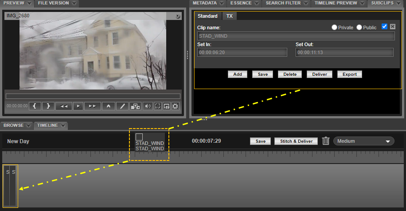
Task: Select the Standard subclip tab
Action: click(208, 16)
